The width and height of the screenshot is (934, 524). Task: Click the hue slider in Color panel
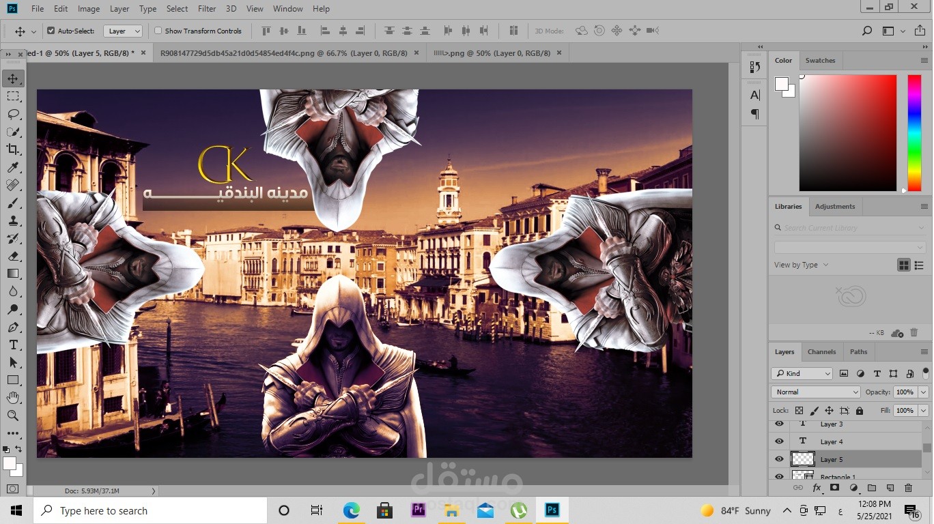914,133
